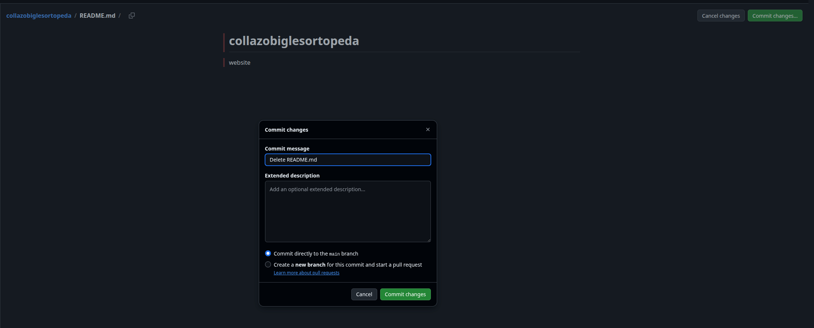The width and height of the screenshot is (814, 328).
Task: Copy the file path using the copy icon
Action: (131, 16)
